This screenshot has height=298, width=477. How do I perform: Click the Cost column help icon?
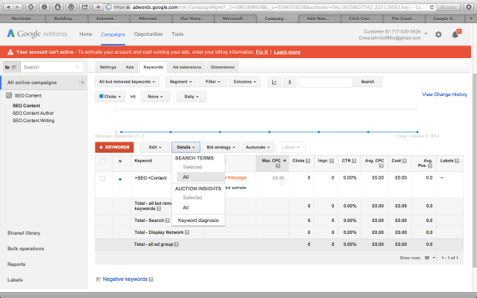coord(404,161)
